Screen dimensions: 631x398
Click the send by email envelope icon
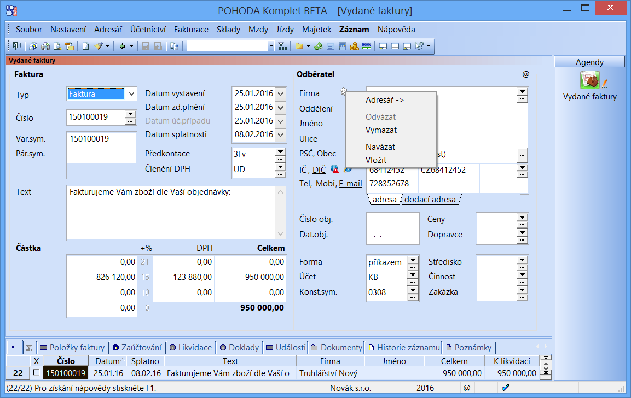70,46
